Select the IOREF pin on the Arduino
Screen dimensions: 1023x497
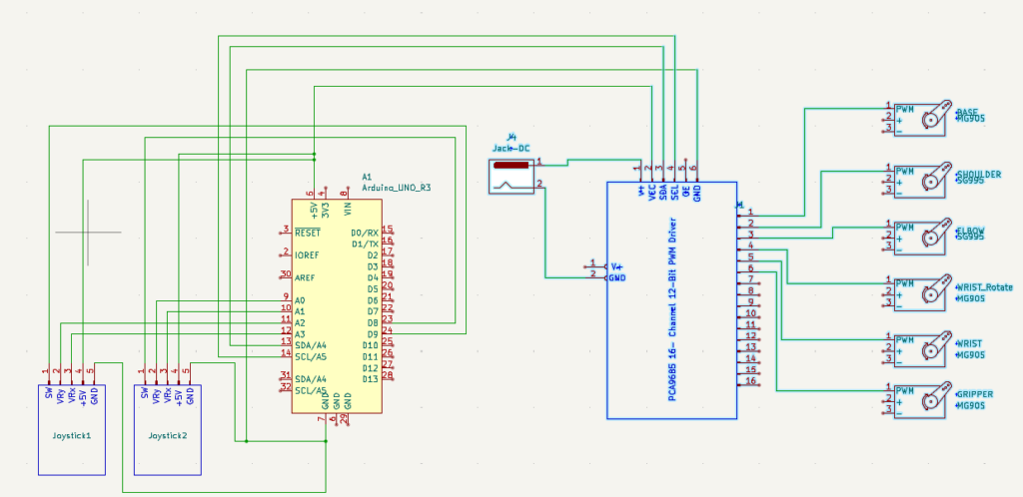click(x=307, y=254)
